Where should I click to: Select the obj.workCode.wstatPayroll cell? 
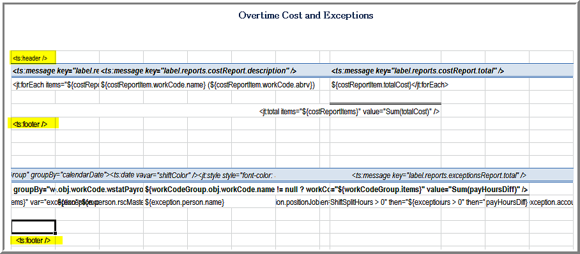(x=100, y=190)
